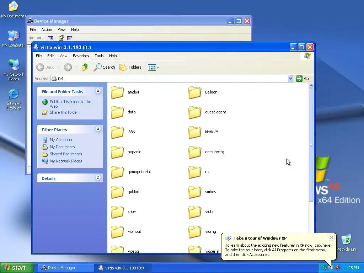This screenshot has height=273, width=364.
Task: Open Explorer File menu
Action: coord(39,56)
